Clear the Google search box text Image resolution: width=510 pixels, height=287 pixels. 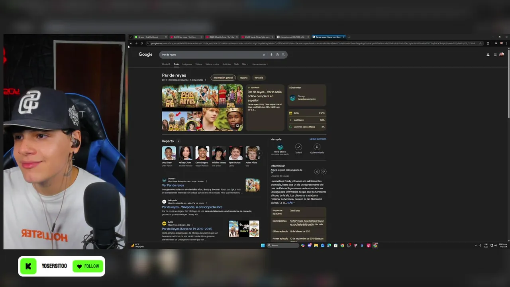264,55
